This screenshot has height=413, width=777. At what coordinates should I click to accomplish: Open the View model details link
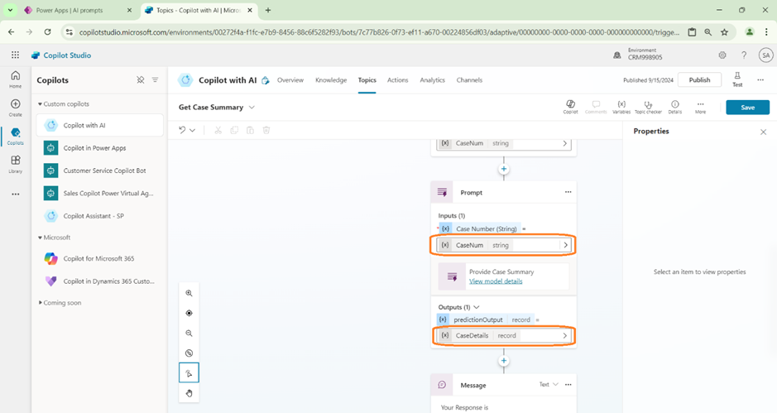click(x=495, y=281)
